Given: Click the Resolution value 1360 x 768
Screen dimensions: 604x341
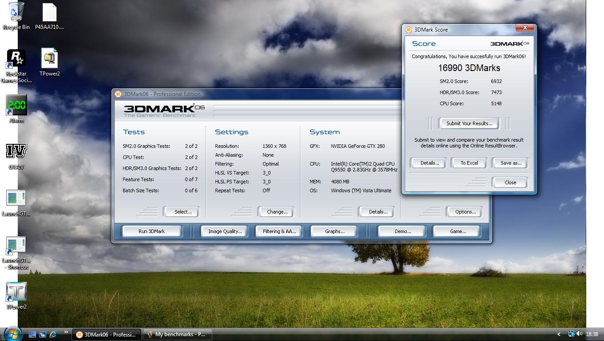Looking at the screenshot, I should point(274,146).
